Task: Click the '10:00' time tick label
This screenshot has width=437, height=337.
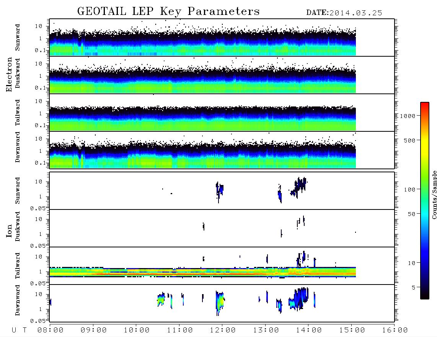Action: click(137, 330)
